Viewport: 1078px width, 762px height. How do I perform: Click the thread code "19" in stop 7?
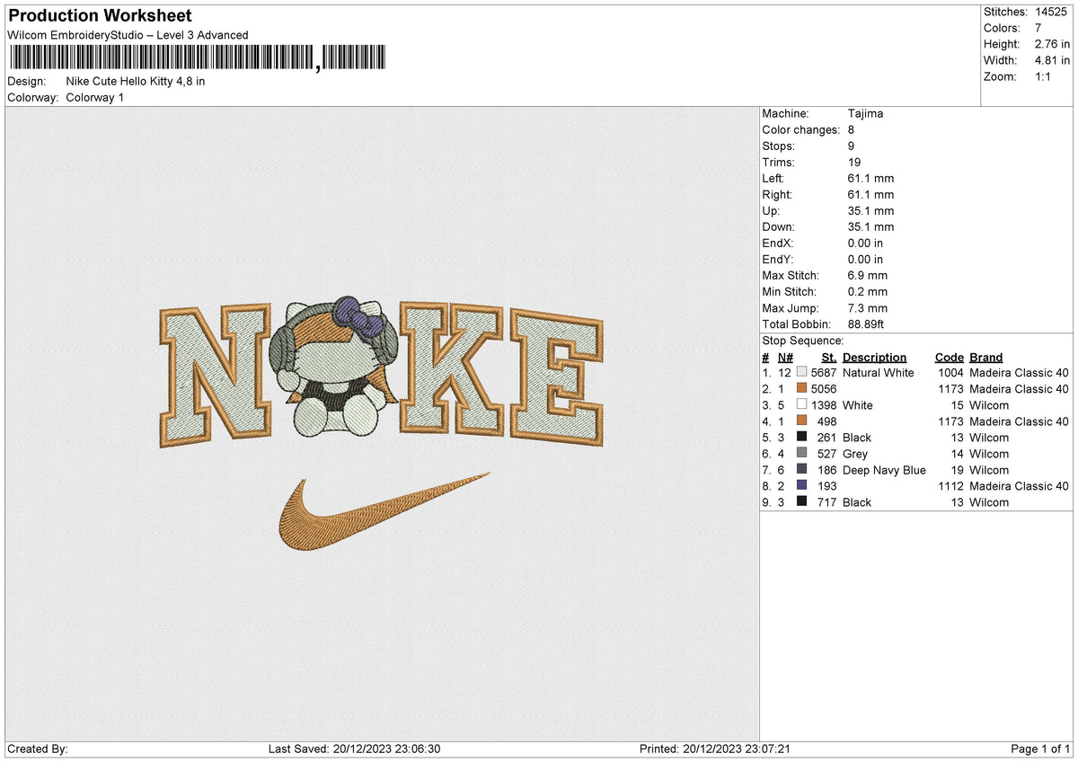tap(958, 470)
